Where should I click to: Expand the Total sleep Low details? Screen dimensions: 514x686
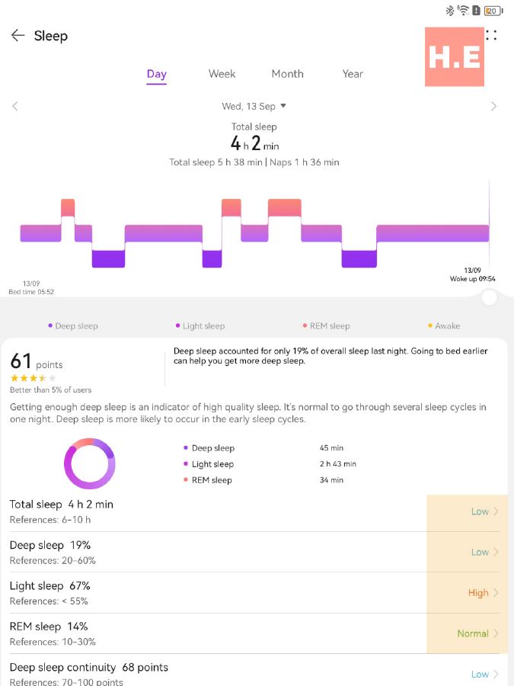click(485, 511)
